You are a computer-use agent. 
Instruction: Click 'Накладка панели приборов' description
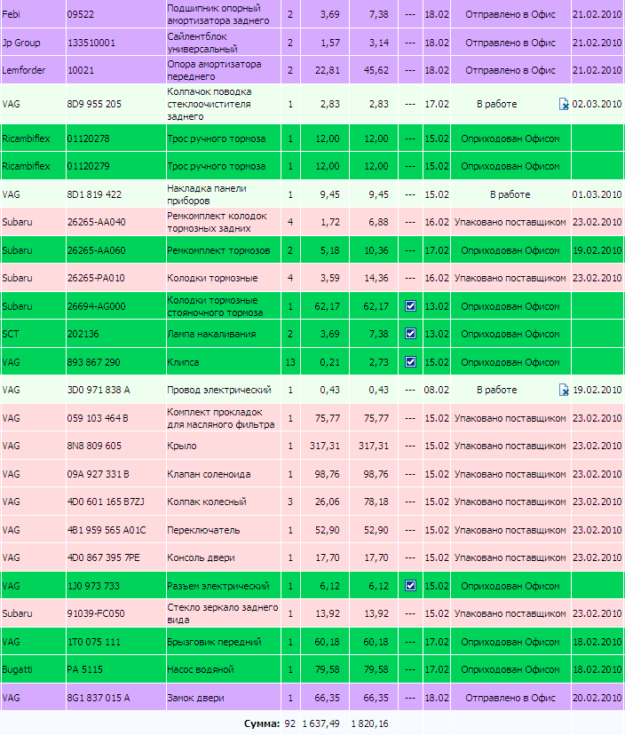pyautogui.click(x=207, y=194)
